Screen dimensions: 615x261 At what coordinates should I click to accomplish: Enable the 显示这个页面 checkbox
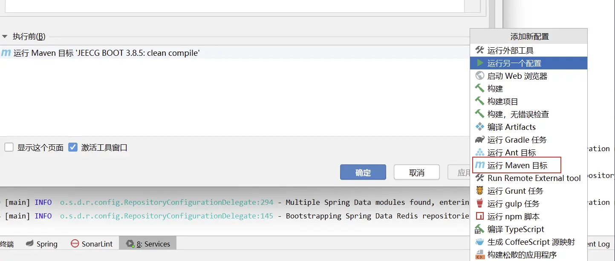point(9,147)
